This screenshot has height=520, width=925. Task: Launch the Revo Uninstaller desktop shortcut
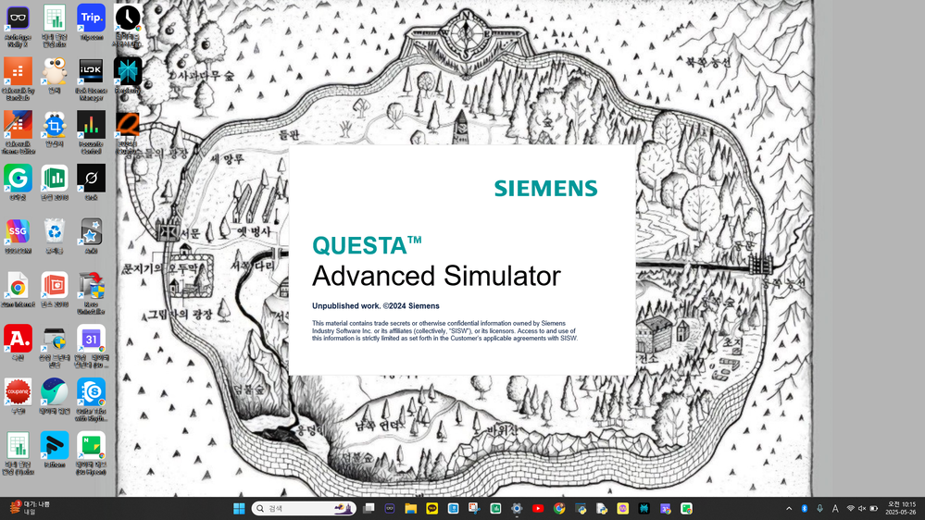pos(91,292)
